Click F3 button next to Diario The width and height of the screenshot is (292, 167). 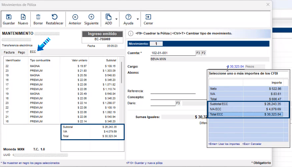tap(178, 103)
